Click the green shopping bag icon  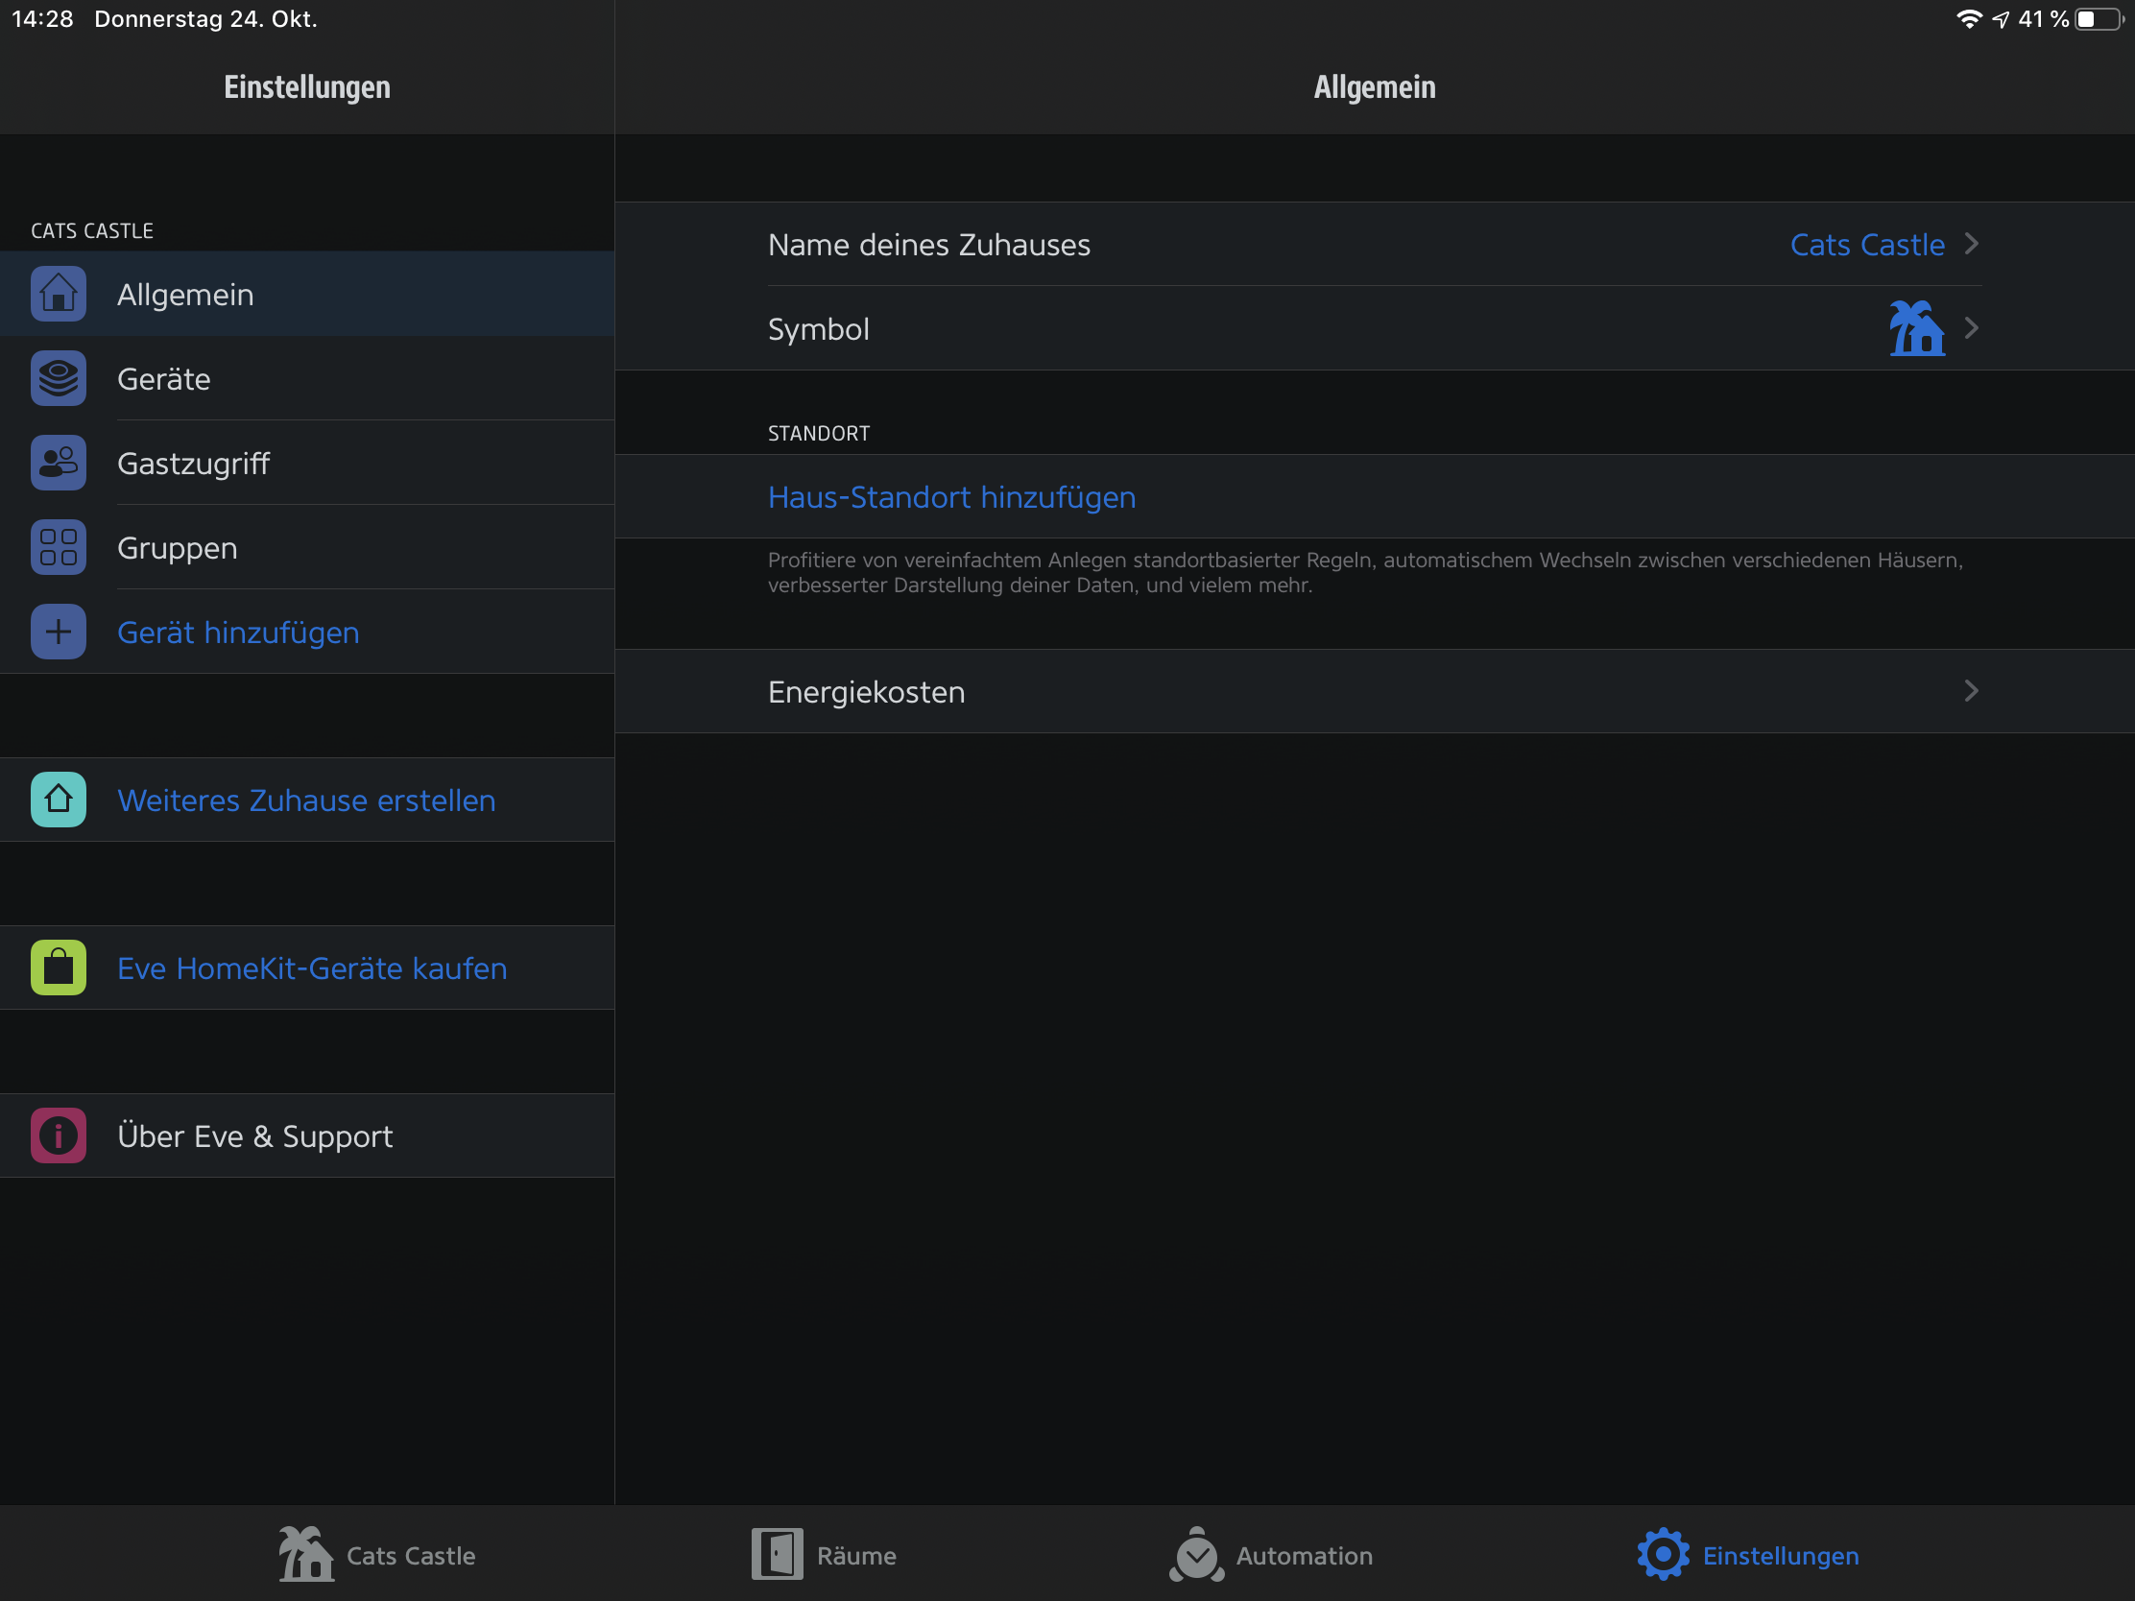click(58, 967)
